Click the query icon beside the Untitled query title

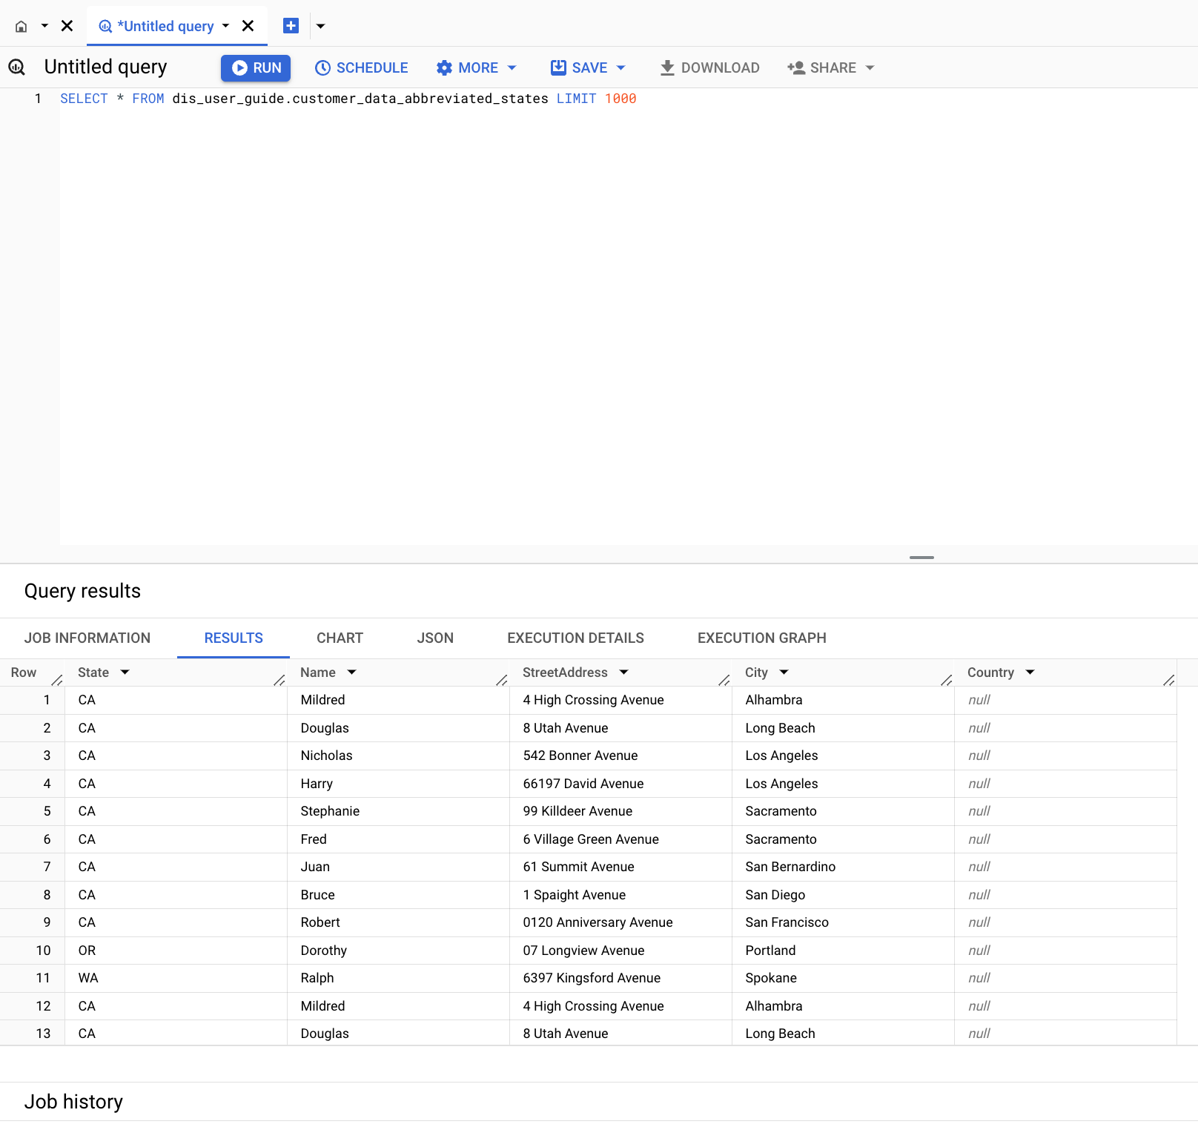point(17,67)
